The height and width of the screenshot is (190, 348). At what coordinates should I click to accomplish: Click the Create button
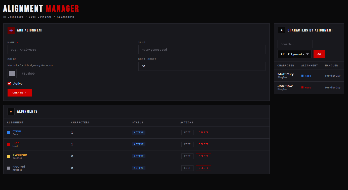pyautogui.click(x=20, y=93)
